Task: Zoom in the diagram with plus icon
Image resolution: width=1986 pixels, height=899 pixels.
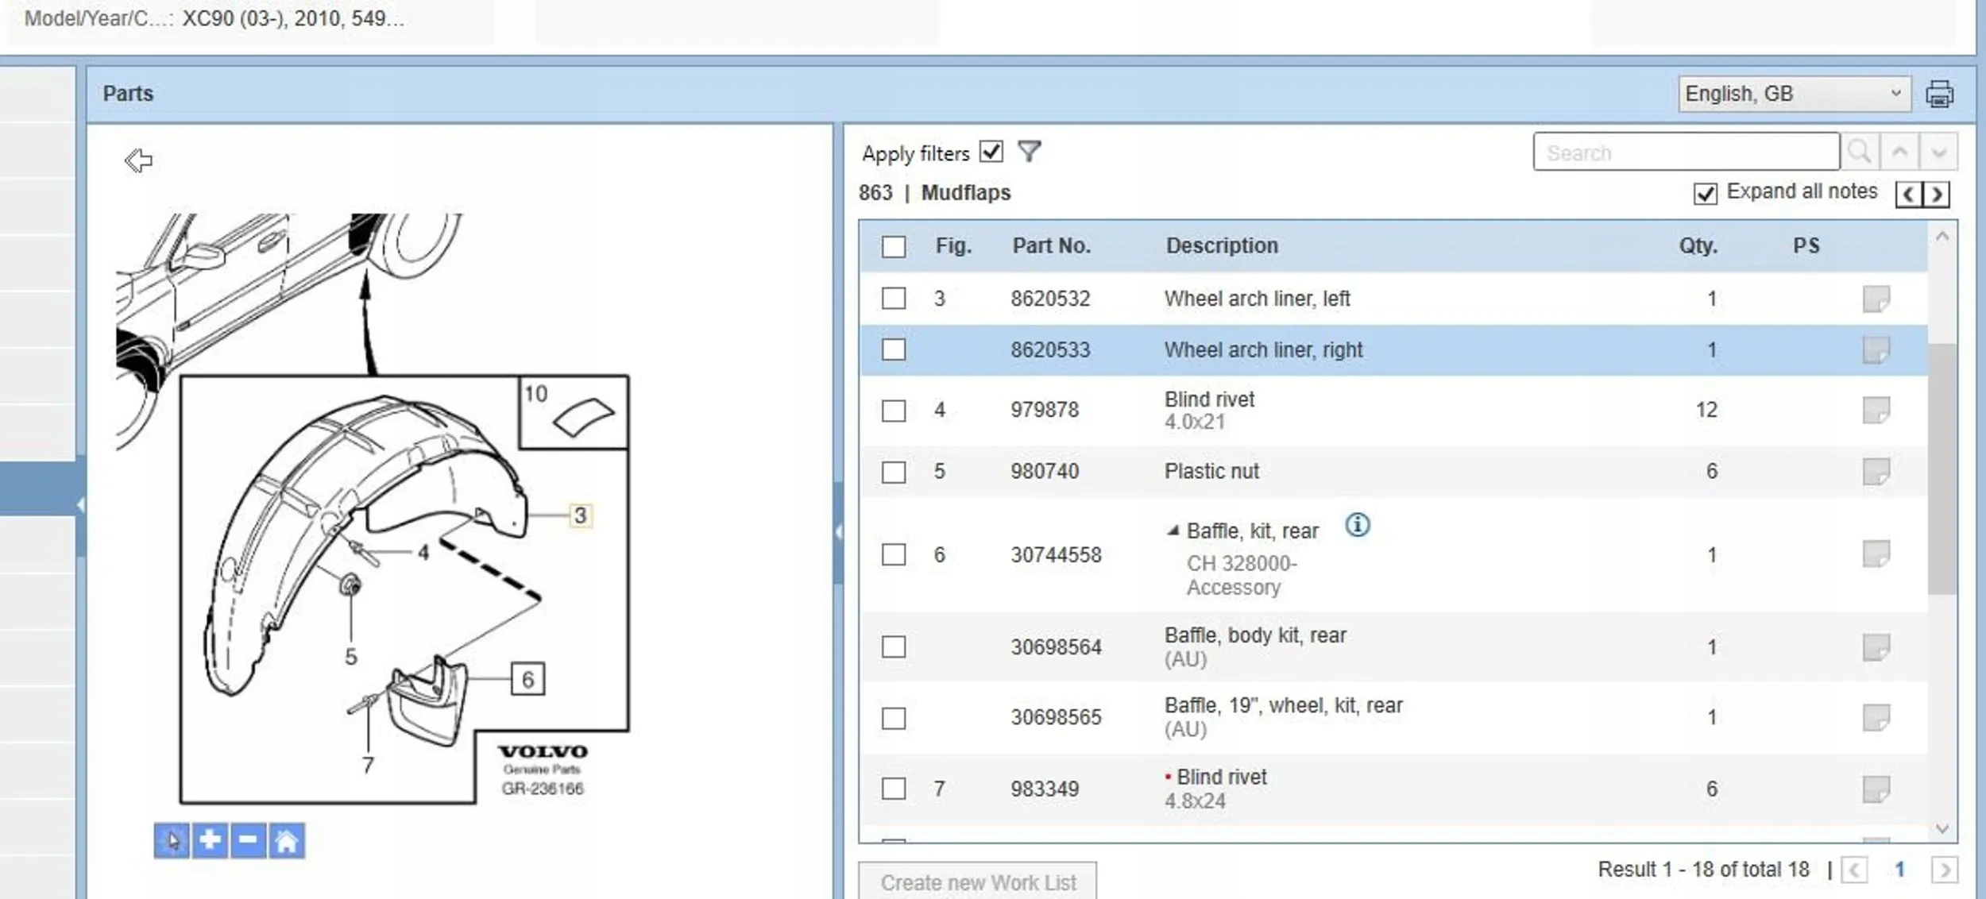Action: pyautogui.click(x=210, y=840)
